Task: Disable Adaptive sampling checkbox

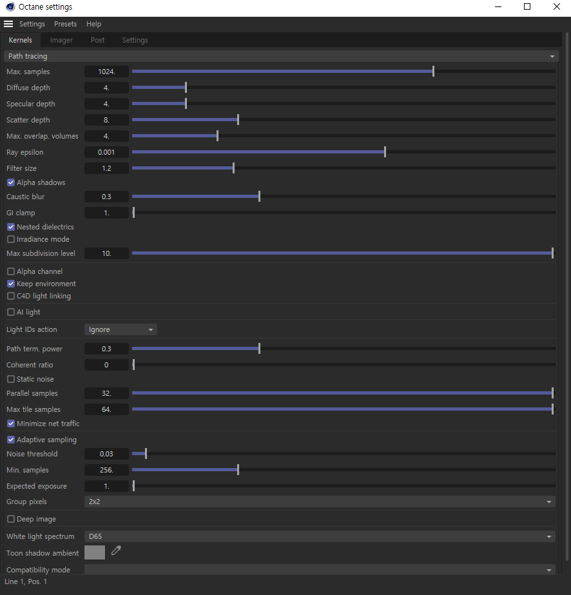Action: pyautogui.click(x=11, y=440)
